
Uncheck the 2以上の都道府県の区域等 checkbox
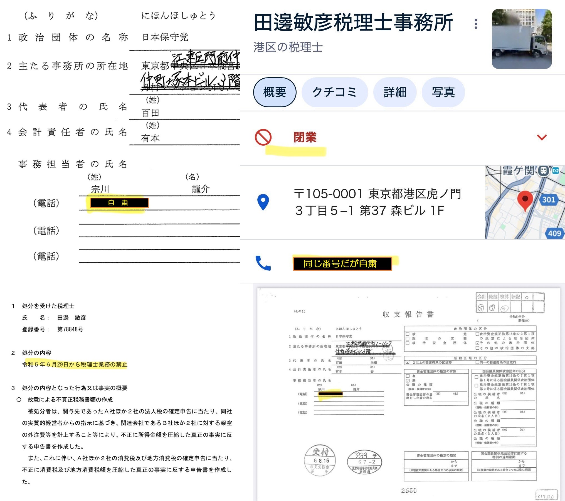click(x=408, y=362)
